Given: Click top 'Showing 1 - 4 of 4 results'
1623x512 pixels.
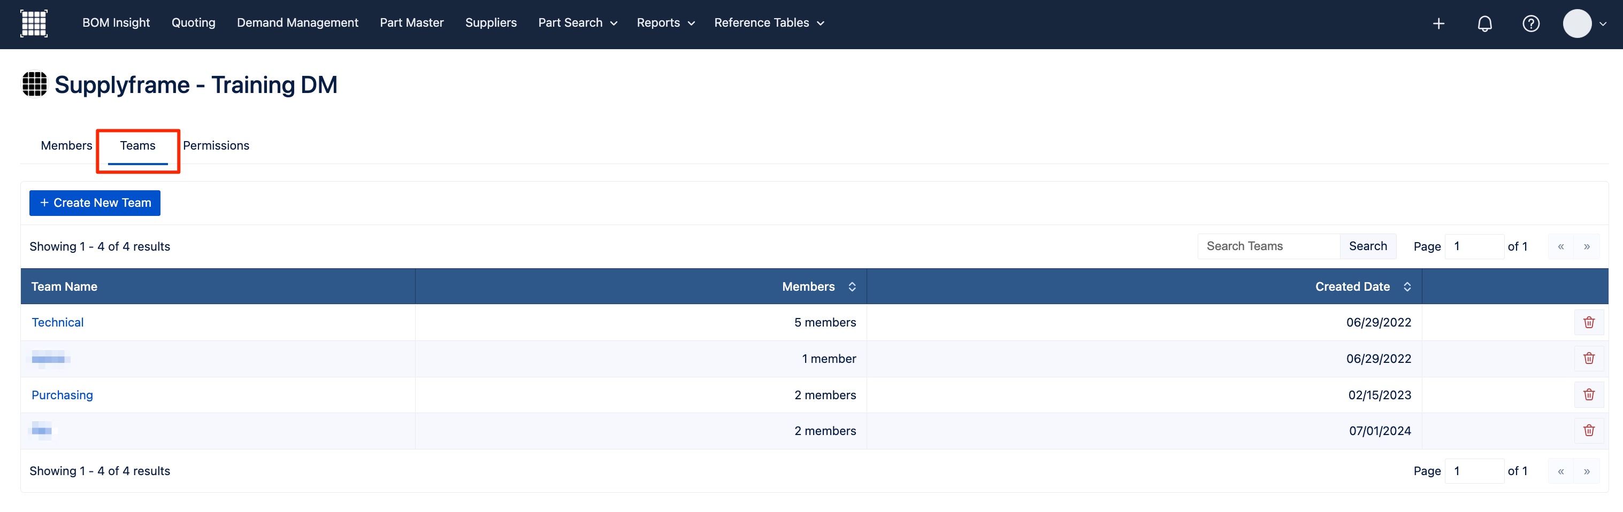Looking at the screenshot, I should tap(99, 246).
